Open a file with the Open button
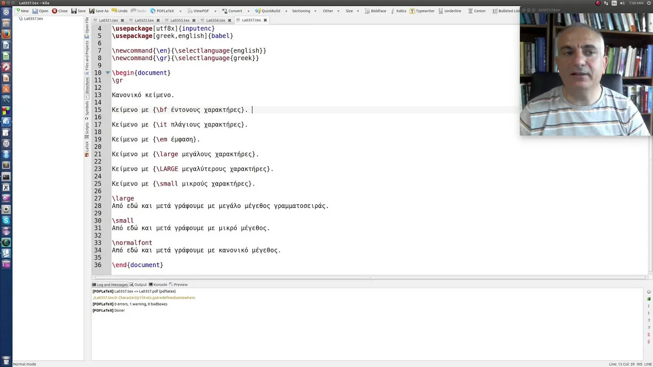 [x=40, y=11]
